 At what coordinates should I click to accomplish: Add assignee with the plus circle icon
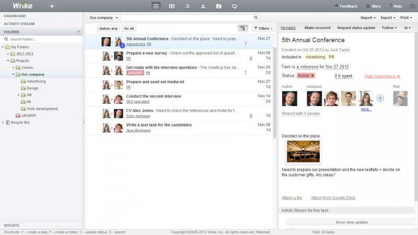coord(380,98)
